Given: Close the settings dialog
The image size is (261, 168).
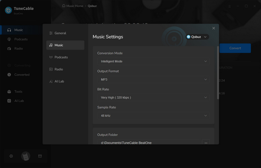Looking at the screenshot, I should (214, 28).
